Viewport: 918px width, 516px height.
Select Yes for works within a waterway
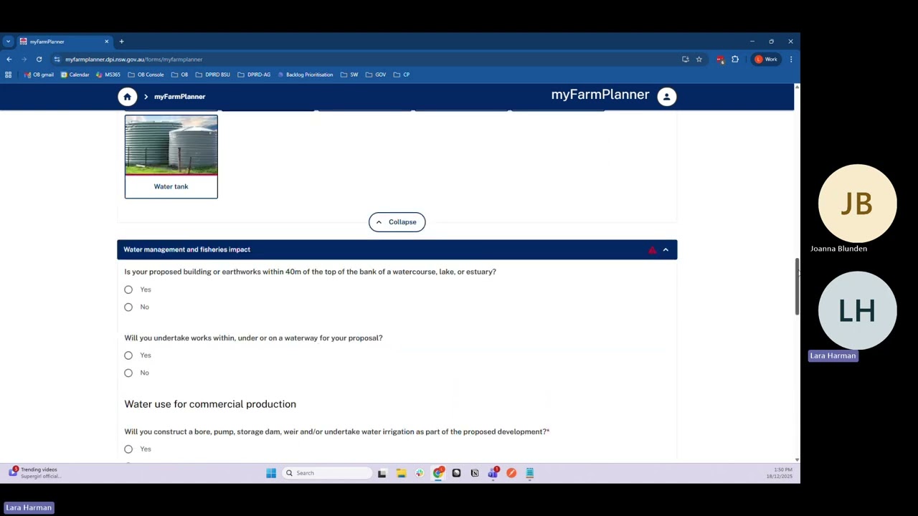pos(128,355)
